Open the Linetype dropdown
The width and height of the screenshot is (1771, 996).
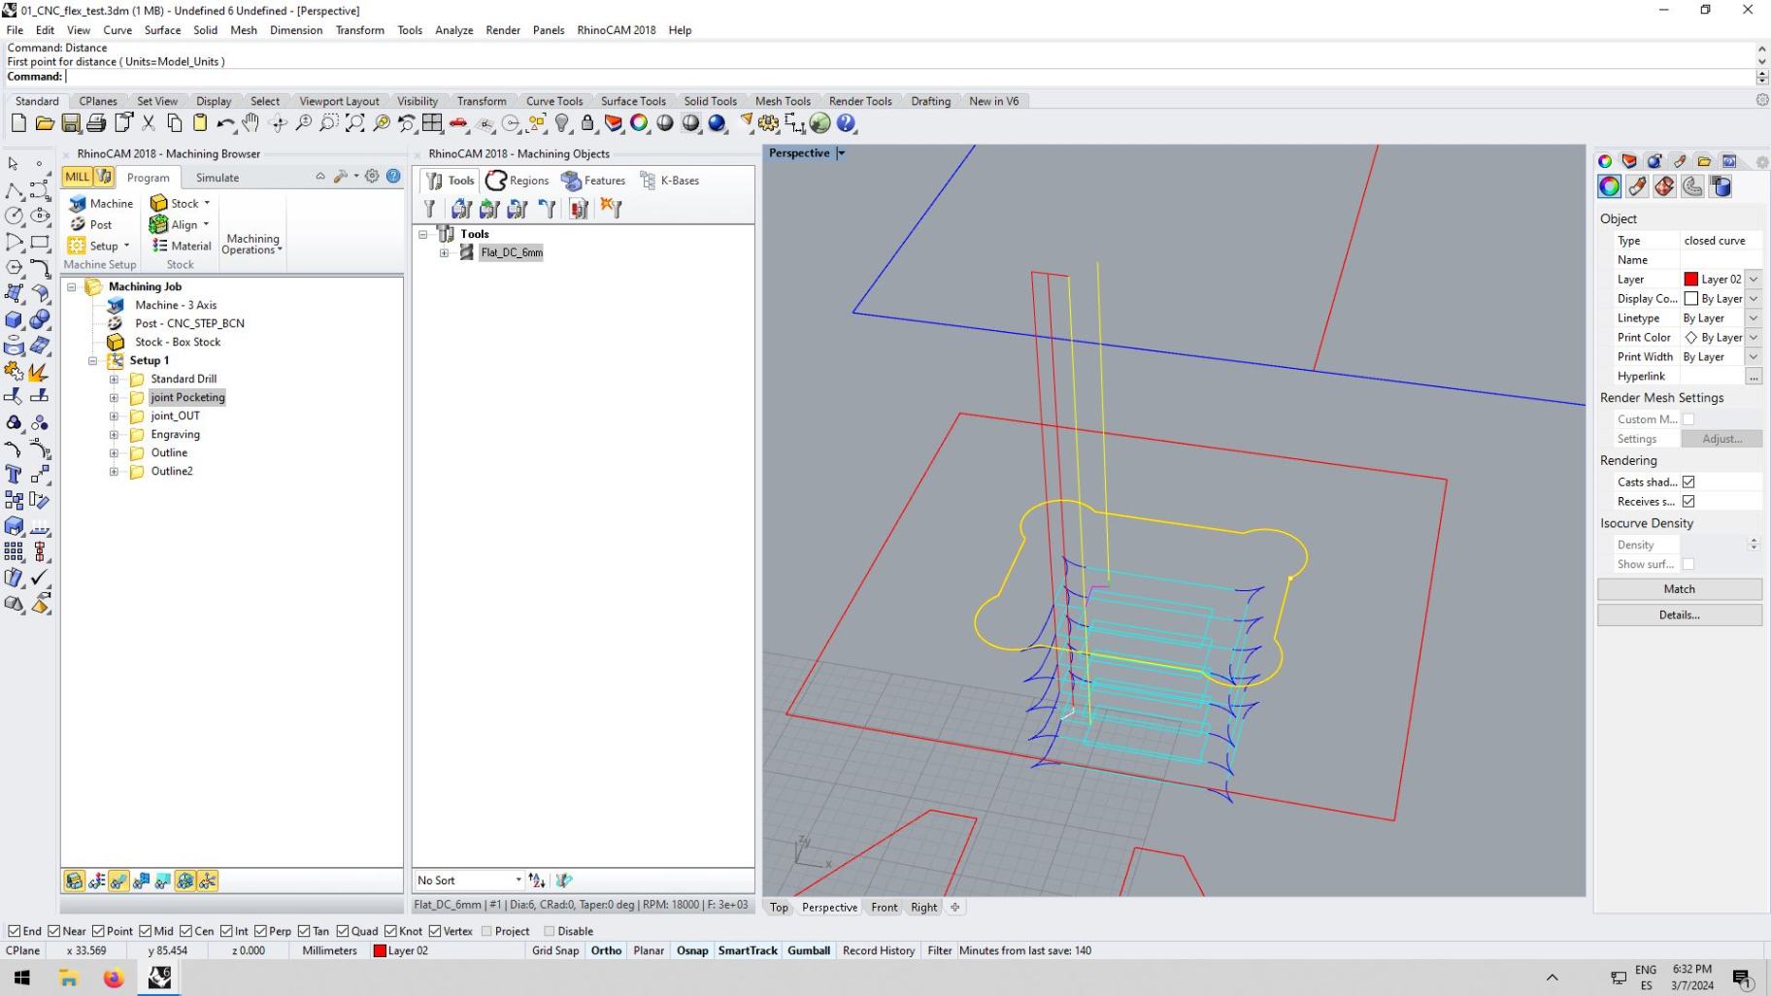click(1754, 318)
